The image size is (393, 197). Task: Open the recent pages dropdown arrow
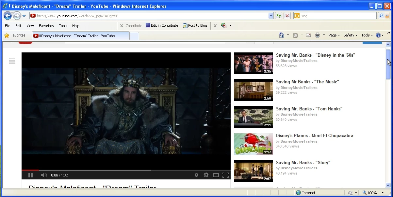[24, 16]
